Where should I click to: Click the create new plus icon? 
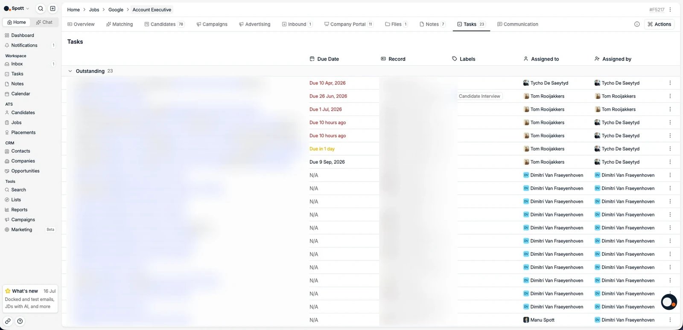tap(53, 9)
